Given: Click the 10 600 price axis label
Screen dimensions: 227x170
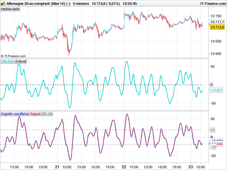Looking at the screenshot, I should click(x=216, y=54).
